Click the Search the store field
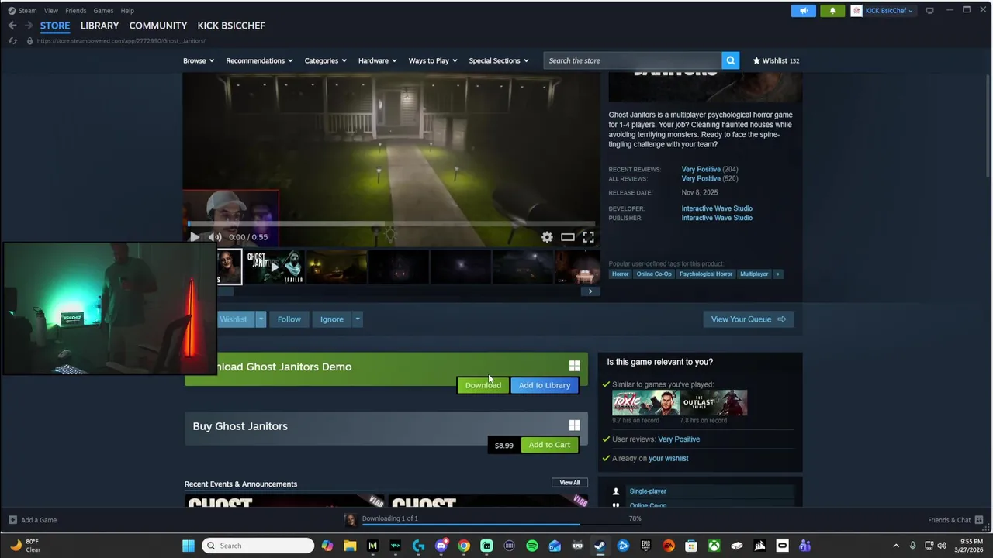Image resolution: width=993 pixels, height=558 pixels. coord(632,60)
